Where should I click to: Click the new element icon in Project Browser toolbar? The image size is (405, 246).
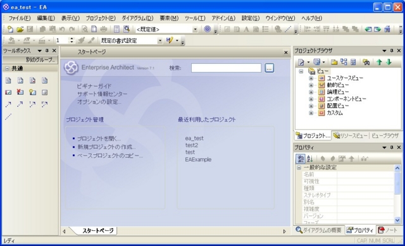click(x=301, y=62)
